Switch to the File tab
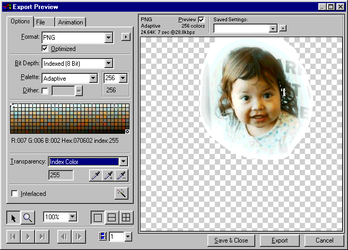348x250 pixels. point(40,22)
